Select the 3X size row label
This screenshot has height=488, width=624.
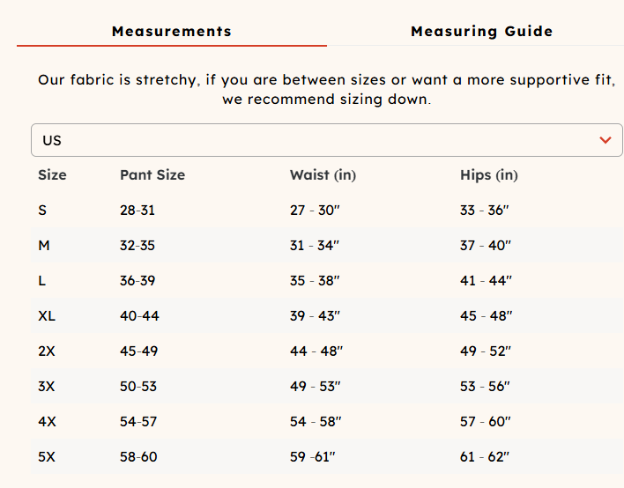pyautogui.click(x=47, y=387)
